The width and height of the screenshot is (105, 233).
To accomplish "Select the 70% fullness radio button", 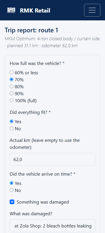I will [x=11, y=80].
